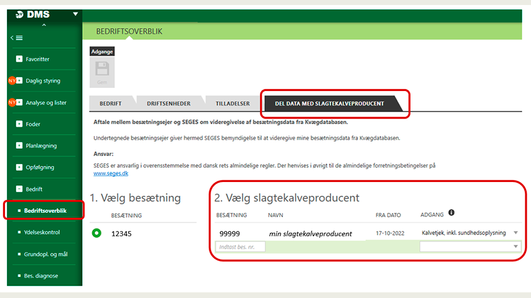Screen dimensions: 531x298
Task: Click the Gem save icon
Action: point(101,71)
